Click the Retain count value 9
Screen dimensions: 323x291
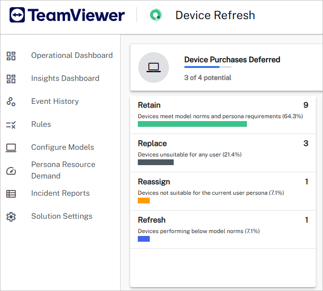coord(306,105)
